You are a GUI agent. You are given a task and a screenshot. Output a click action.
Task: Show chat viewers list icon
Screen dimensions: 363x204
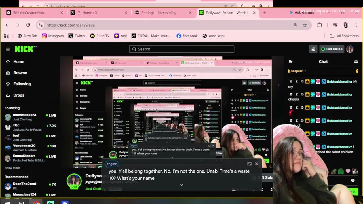(356, 61)
